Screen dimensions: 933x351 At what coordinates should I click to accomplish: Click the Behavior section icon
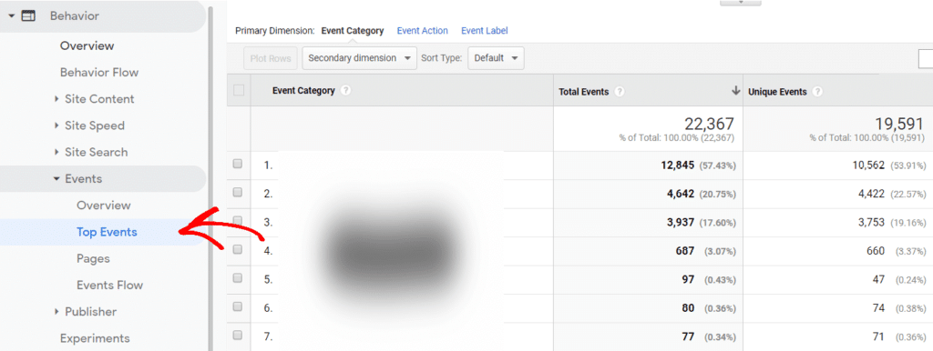[x=28, y=16]
